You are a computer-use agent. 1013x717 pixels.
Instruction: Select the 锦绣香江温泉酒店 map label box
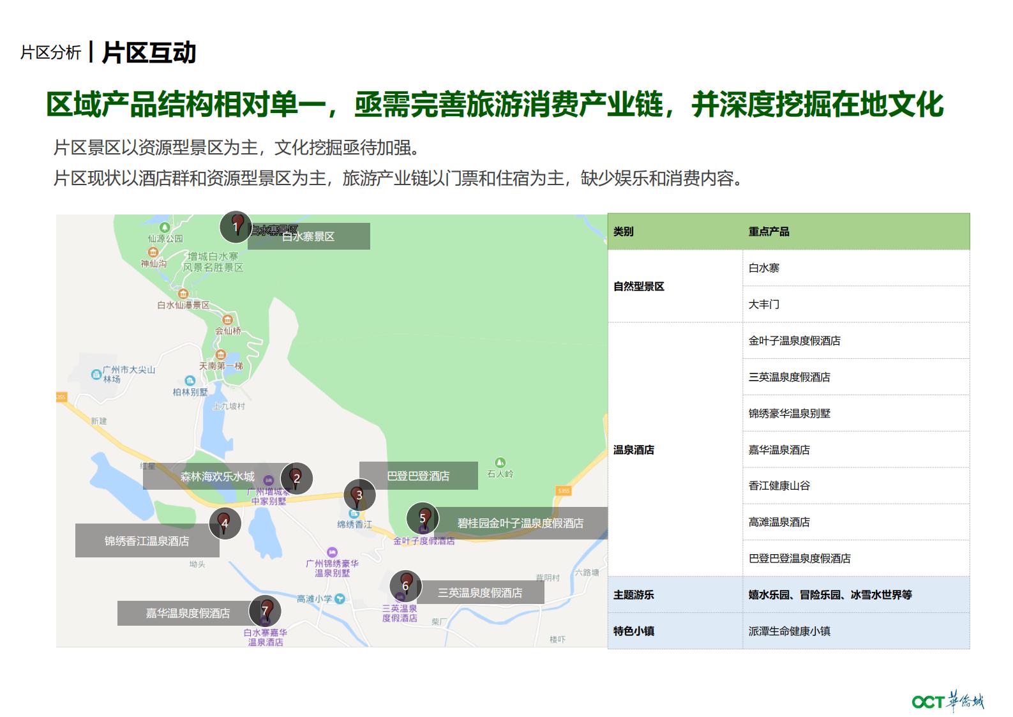(x=147, y=541)
